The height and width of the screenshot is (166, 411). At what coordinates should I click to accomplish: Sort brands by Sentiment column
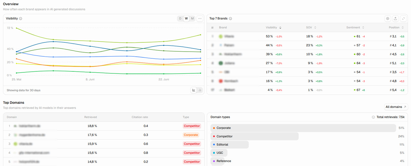[x=355, y=27]
